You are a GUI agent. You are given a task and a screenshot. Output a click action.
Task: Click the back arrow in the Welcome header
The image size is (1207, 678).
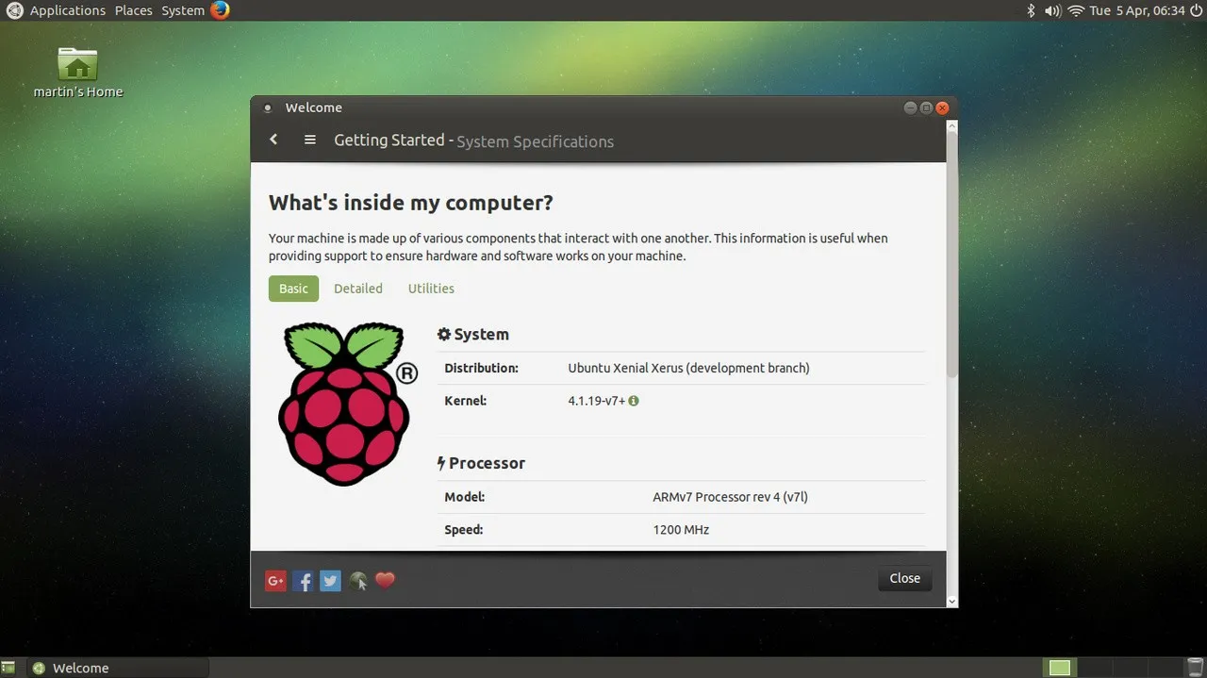tap(273, 139)
